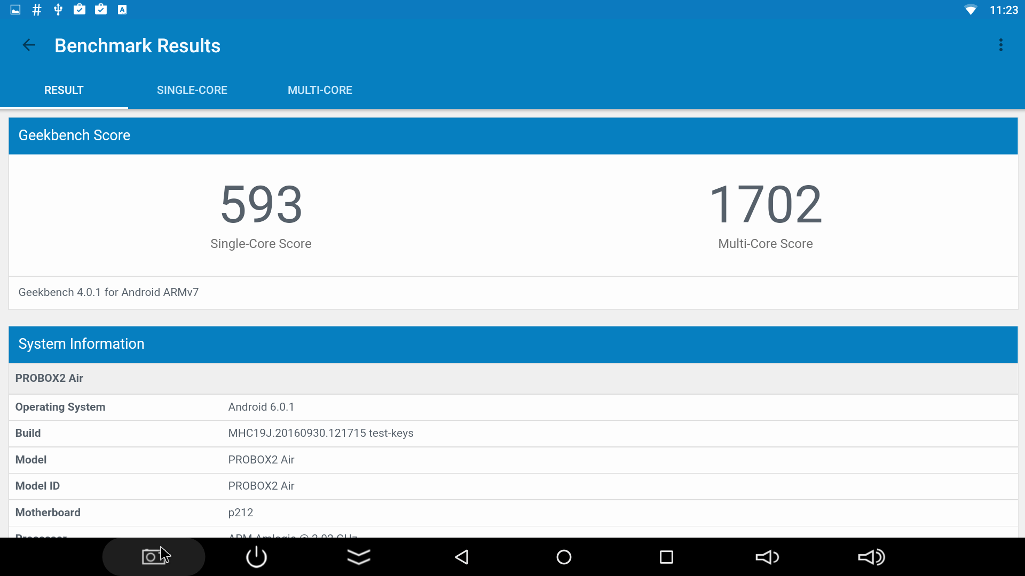Select the Motherboard p212 row
The image size is (1025, 576).
512,513
